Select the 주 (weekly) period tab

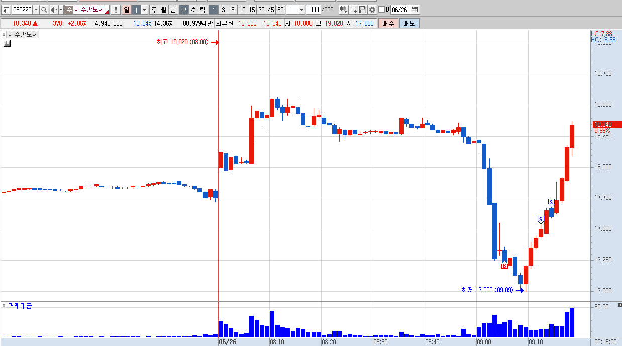[x=154, y=10]
